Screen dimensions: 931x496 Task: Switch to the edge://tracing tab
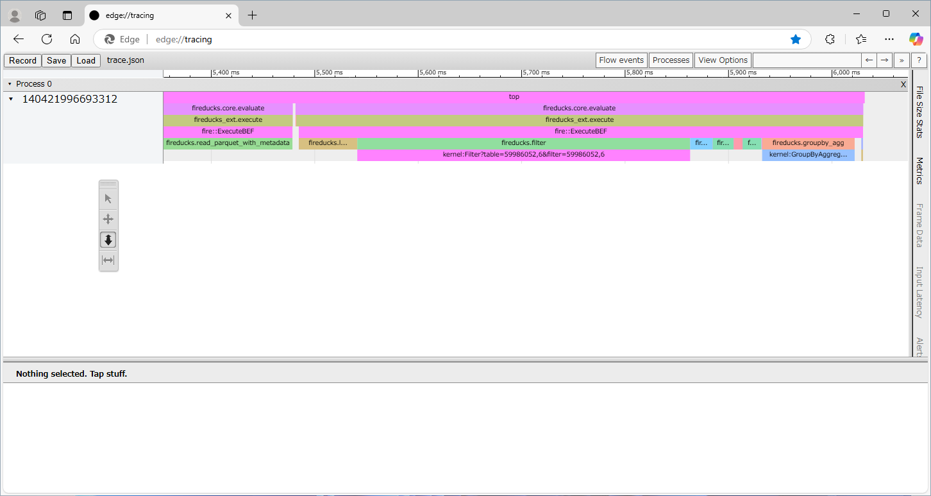click(x=160, y=15)
